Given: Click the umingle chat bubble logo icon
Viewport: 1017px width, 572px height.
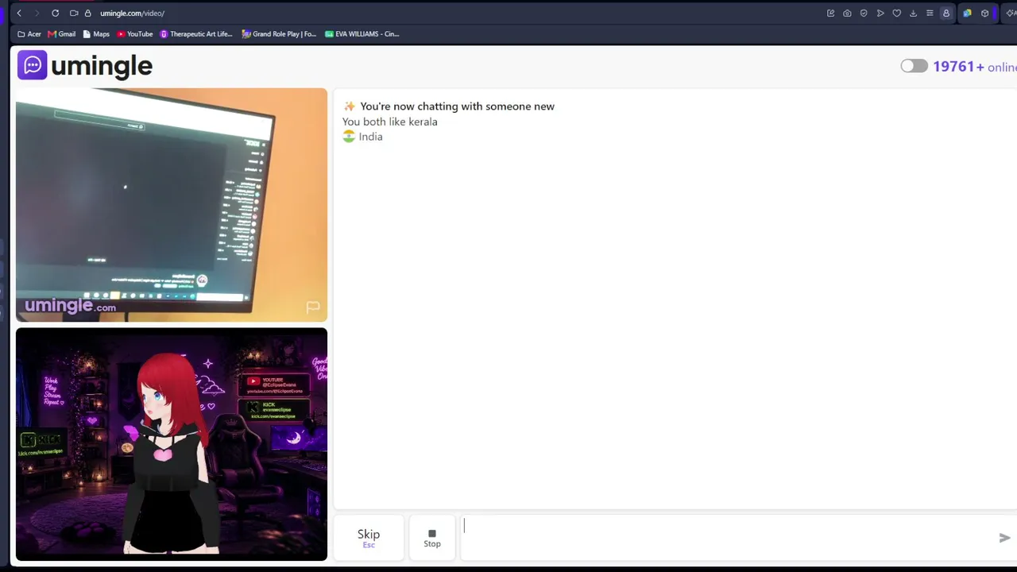Looking at the screenshot, I should (32, 65).
